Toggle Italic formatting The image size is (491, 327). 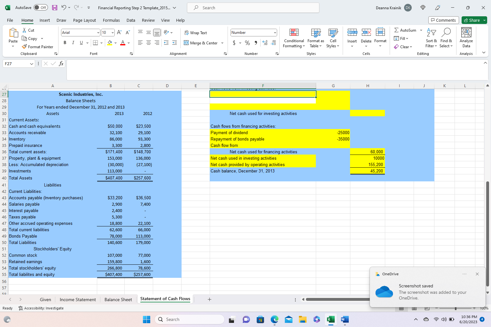point(73,43)
